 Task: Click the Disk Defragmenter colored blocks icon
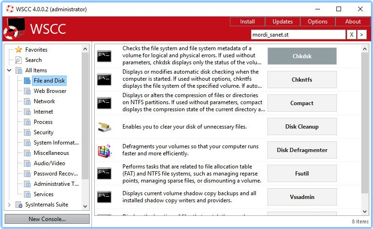coord(105,151)
